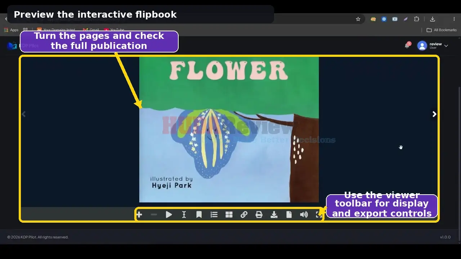Download the flipbook with download icon
This screenshot has width=461, height=259.
point(274,215)
